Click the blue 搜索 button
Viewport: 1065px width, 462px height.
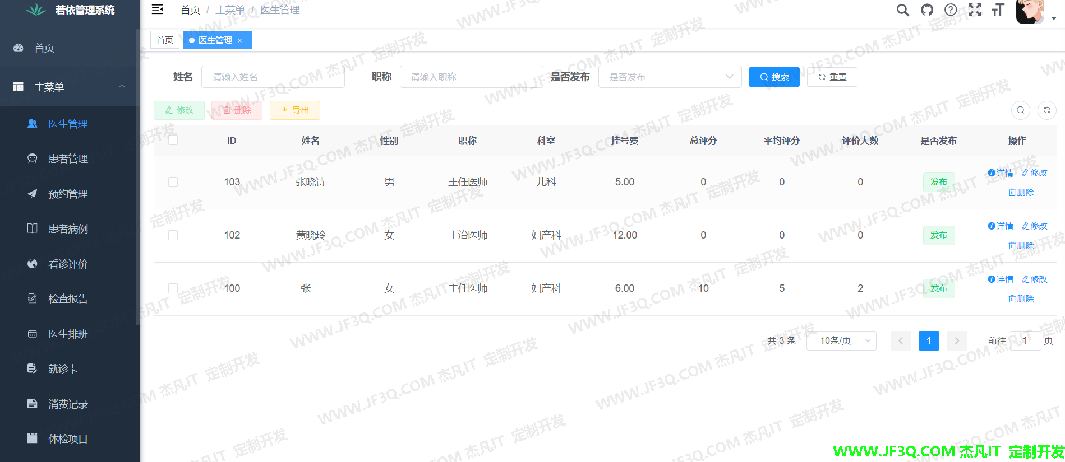774,77
